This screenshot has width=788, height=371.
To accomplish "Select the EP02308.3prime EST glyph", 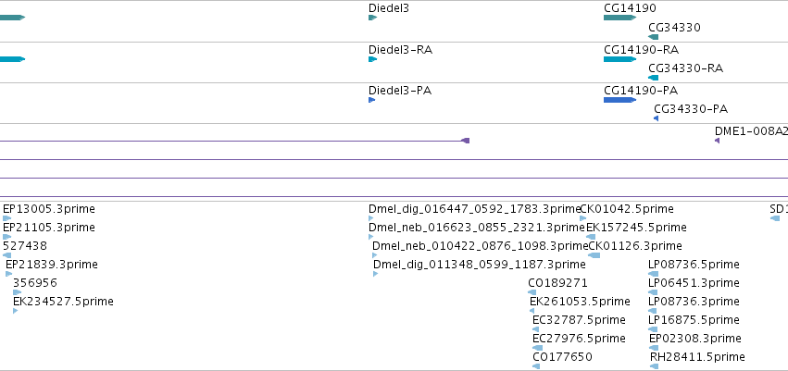I will click(x=654, y=348).
